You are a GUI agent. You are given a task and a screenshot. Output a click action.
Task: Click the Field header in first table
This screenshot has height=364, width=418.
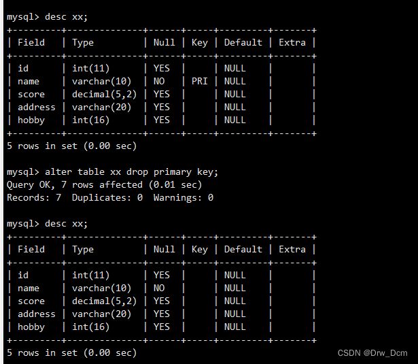tap(31, 42)
